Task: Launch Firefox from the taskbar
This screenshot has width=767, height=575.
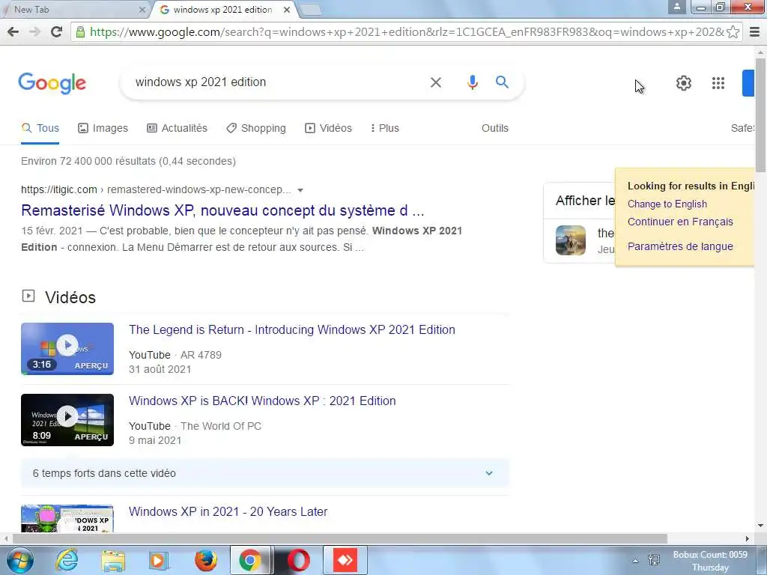Action: click(x=206, y=560)
